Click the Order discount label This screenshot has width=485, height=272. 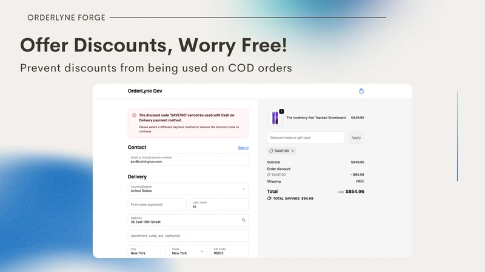[279, 169]
